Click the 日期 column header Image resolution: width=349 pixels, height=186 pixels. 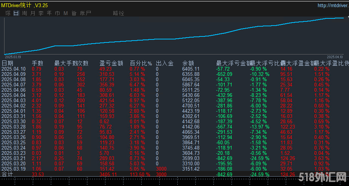coord(8,63)
